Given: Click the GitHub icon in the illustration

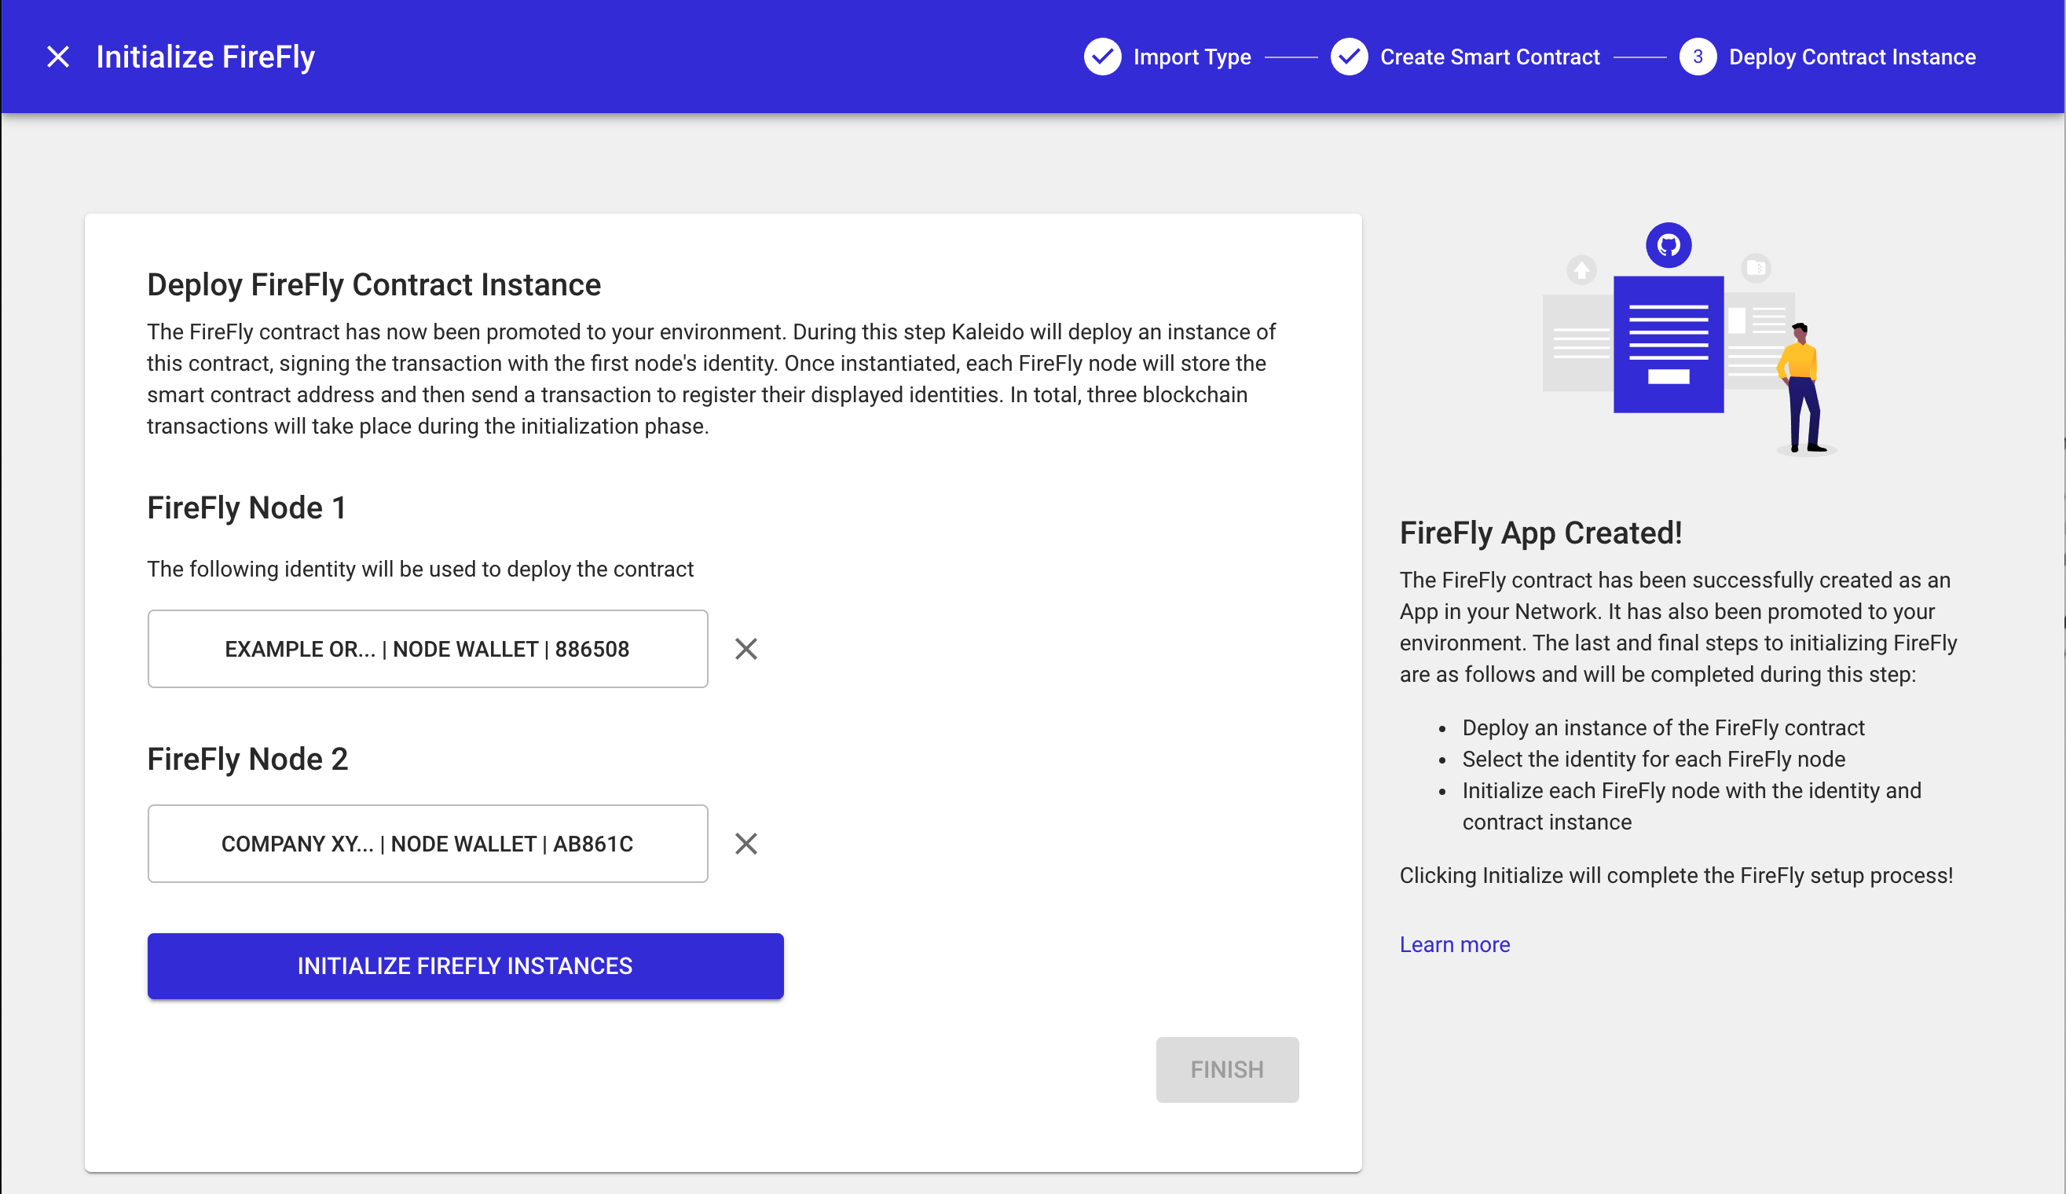Looking at the screenshot, I should coord(1669,244).
